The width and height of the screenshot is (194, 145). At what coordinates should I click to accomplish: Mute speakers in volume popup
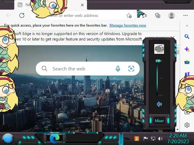[x=159, y=104]
